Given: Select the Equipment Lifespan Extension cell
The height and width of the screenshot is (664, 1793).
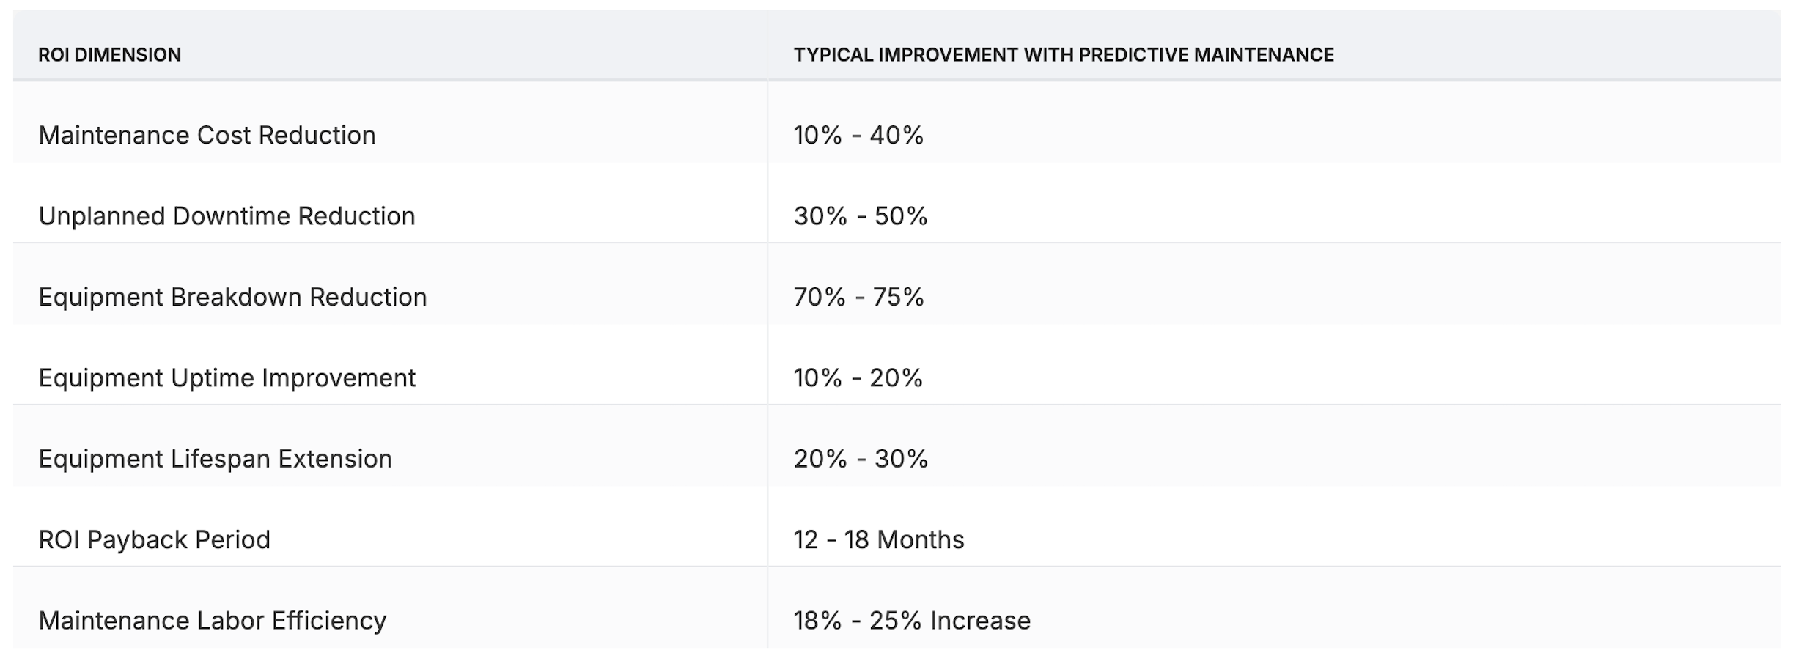Looking at the screenshot, I should (x=215, y=459).
